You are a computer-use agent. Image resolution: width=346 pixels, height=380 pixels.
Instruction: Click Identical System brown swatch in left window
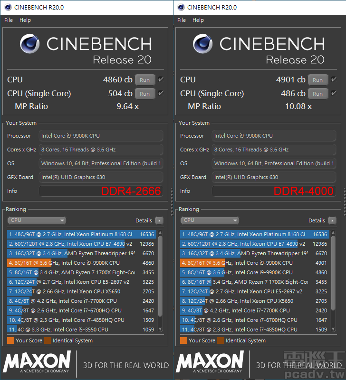tap(48, 340)
